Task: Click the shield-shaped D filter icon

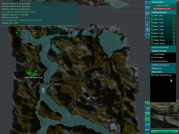Action: click(x=147, y=25)
